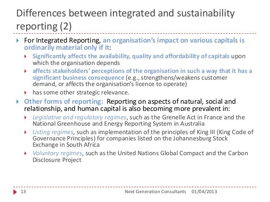The width and height of the screenshot is (270, 202).
Task: Click the blue heading 'Other forms of reporting:'
Action: coord(63,102)
